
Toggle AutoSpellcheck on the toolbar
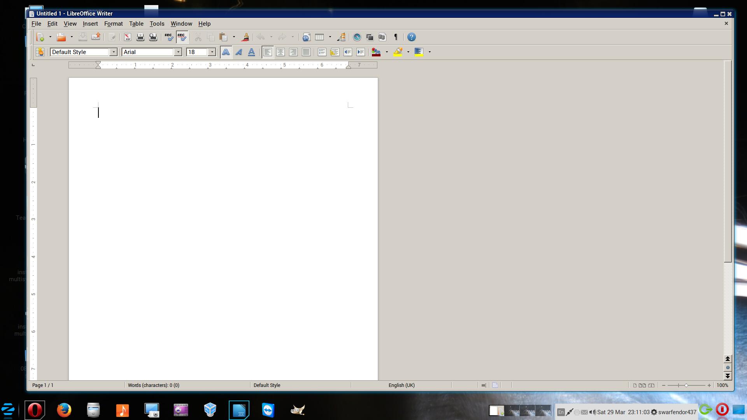tap(182, 37)
